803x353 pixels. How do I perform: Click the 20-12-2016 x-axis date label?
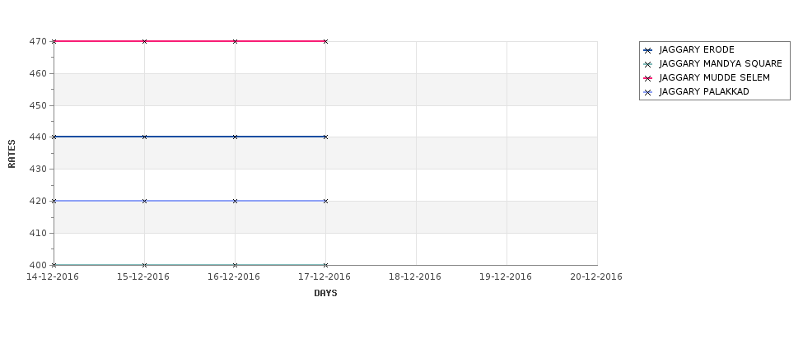596,276
